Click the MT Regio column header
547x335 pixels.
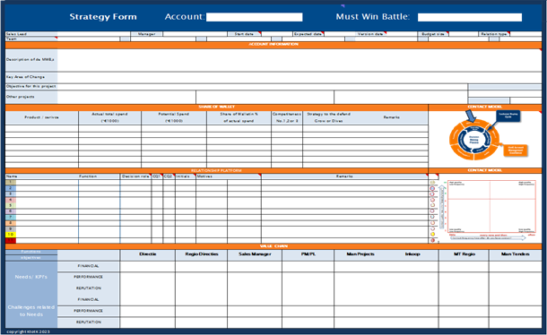tap(464, 254)
